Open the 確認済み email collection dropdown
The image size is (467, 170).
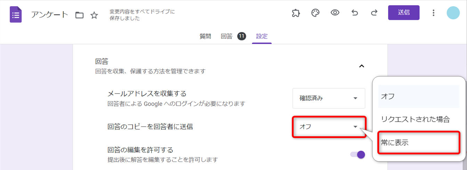[329, 98]
